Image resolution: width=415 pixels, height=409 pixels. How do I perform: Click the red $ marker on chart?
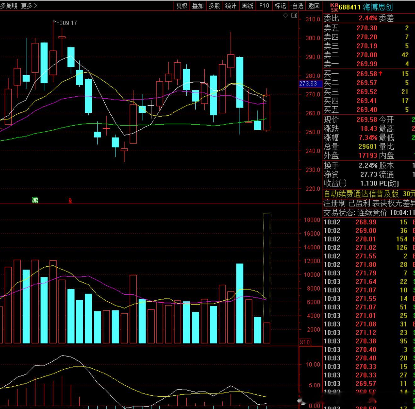tap(70, 201)
